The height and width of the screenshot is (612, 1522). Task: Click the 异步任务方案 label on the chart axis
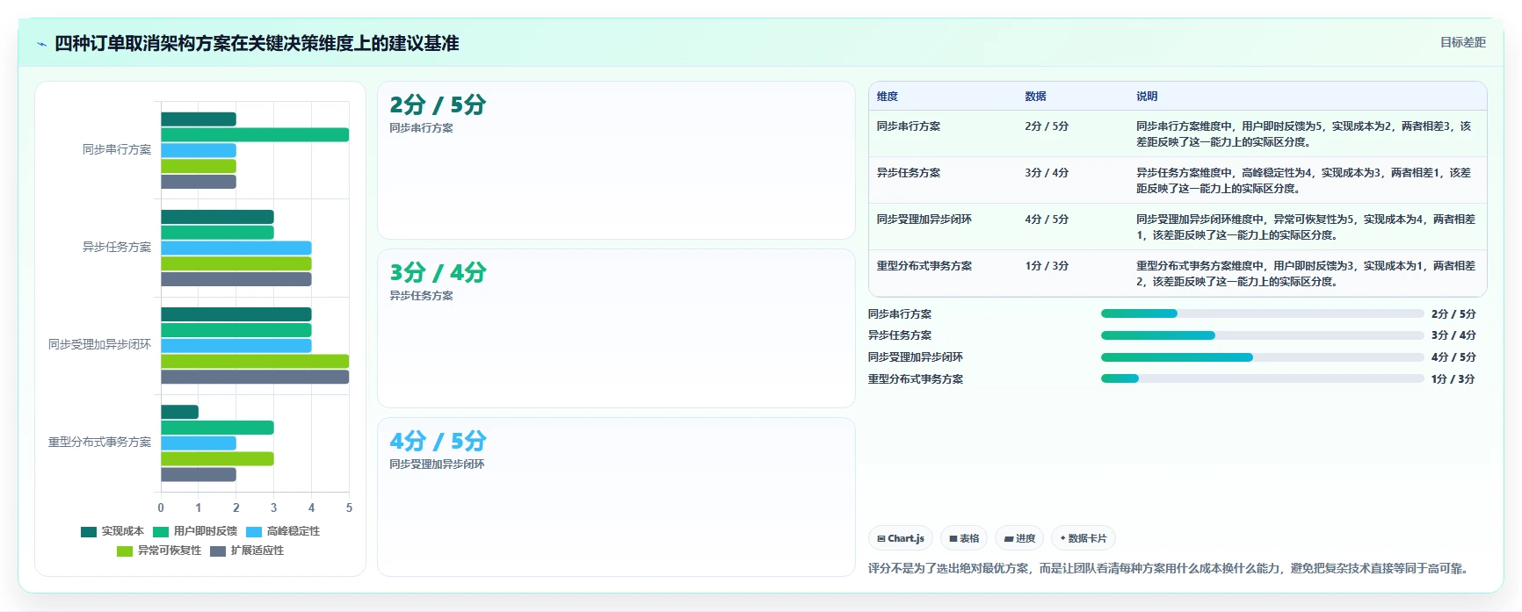(117, 247)
